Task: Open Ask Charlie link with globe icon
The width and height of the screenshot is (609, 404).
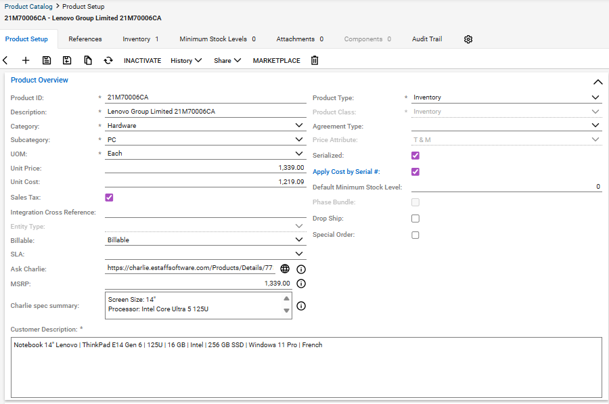Action: (x=285, y=269)
